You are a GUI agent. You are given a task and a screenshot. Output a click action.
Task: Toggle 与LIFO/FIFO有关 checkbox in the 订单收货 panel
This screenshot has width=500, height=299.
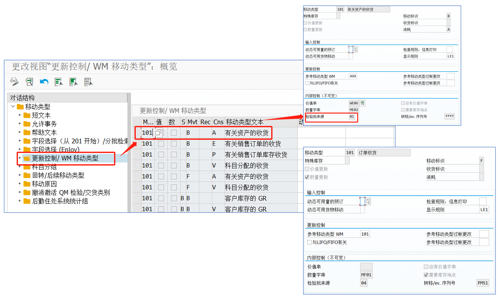tap(310, 242)
